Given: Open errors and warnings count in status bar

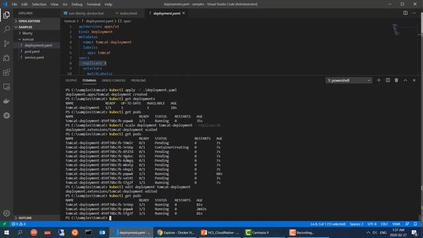Looking at the screenshot, I should pos(19,224).
